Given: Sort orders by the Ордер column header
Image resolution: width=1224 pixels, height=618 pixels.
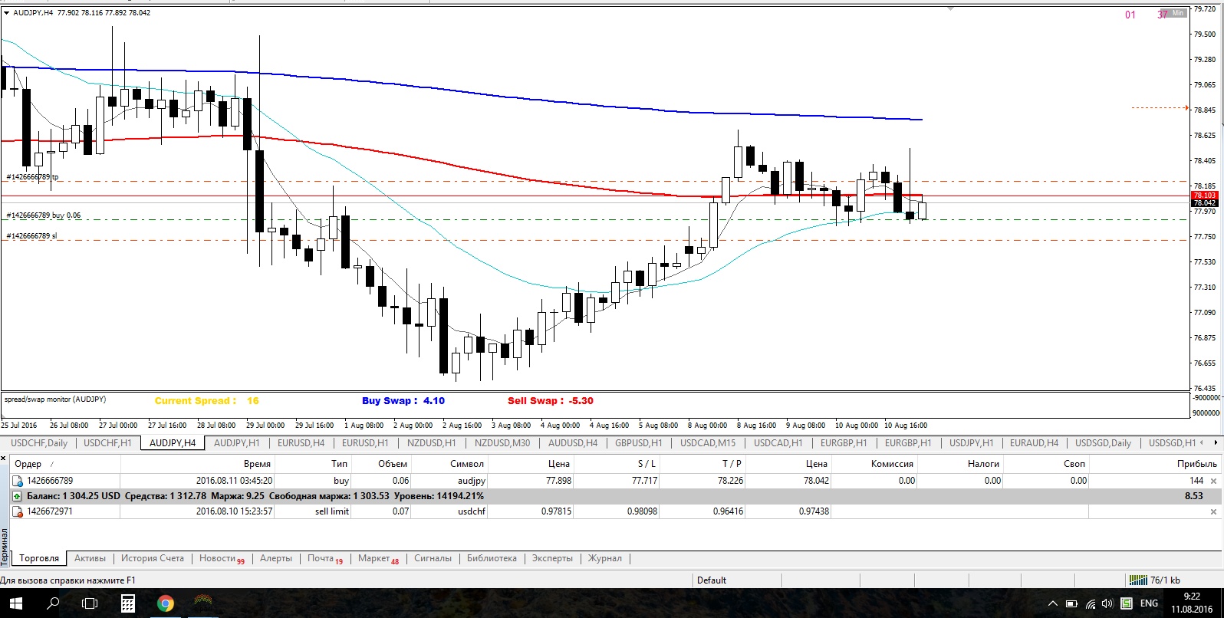Looking at the screenshot, I should [x=64, y=464].
